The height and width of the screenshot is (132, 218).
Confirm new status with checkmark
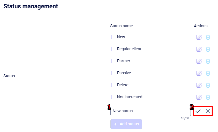[198, 111]
